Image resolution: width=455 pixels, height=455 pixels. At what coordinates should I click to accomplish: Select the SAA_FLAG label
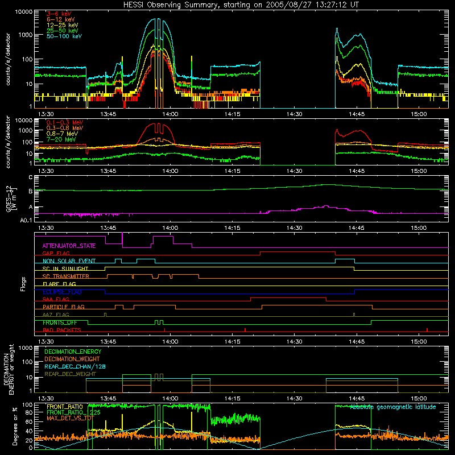click(x=56, y=299)
